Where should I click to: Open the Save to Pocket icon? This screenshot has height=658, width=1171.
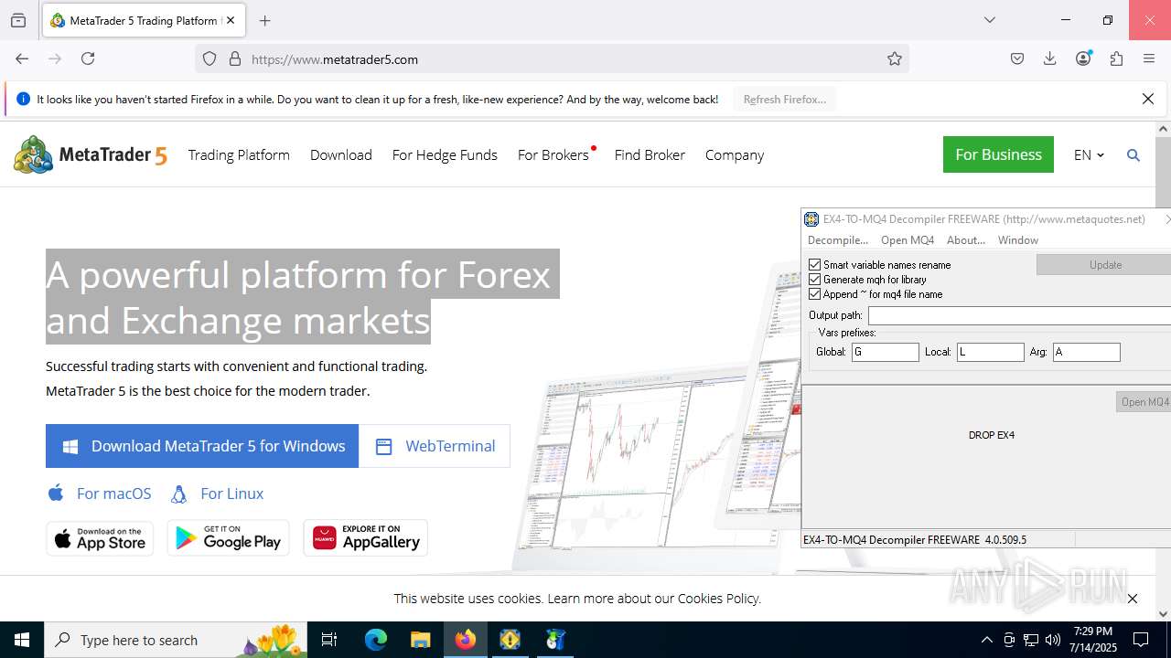pyautogui.click(x=1017, y=58)
